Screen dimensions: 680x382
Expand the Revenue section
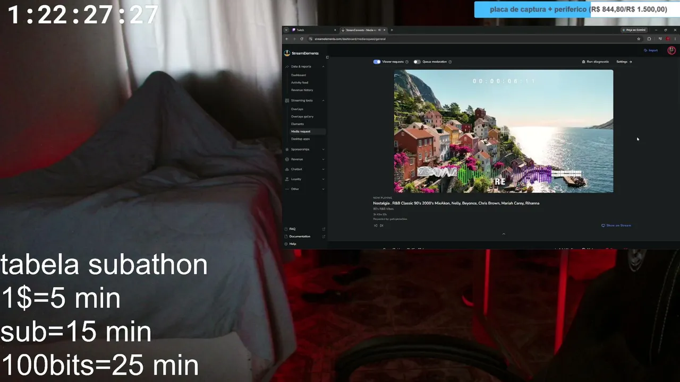coord(324,159)
